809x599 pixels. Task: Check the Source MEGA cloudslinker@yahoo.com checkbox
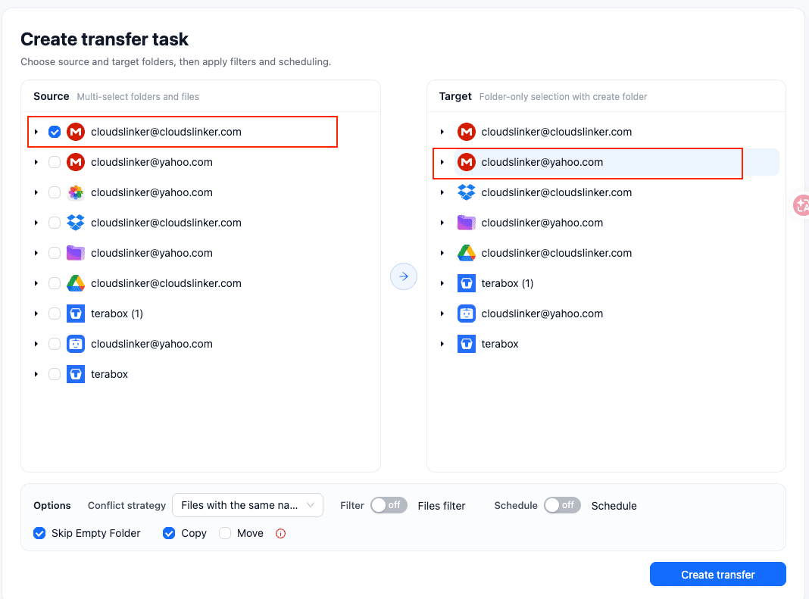click(x=55, y=162)
